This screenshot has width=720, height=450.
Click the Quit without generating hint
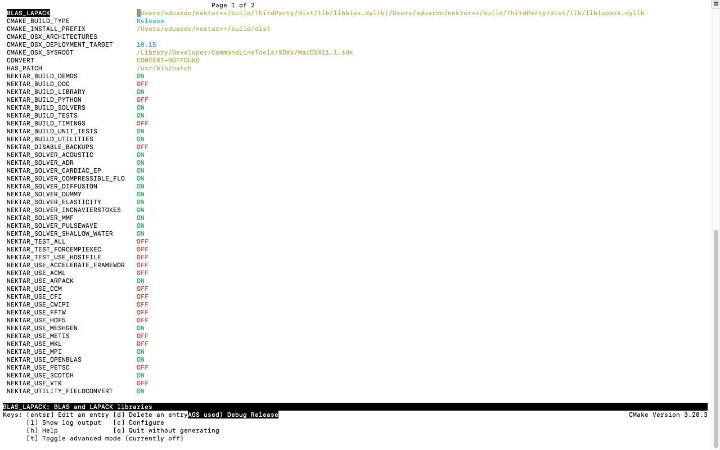coord(166,430)
